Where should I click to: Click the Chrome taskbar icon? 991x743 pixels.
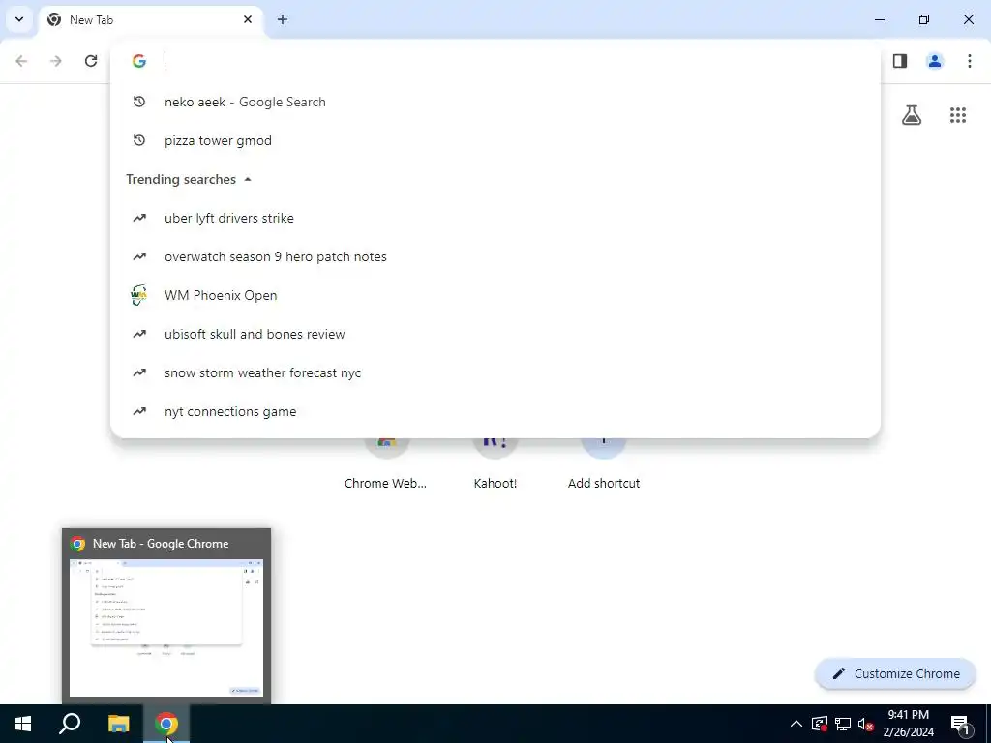(x=166, y=724)
